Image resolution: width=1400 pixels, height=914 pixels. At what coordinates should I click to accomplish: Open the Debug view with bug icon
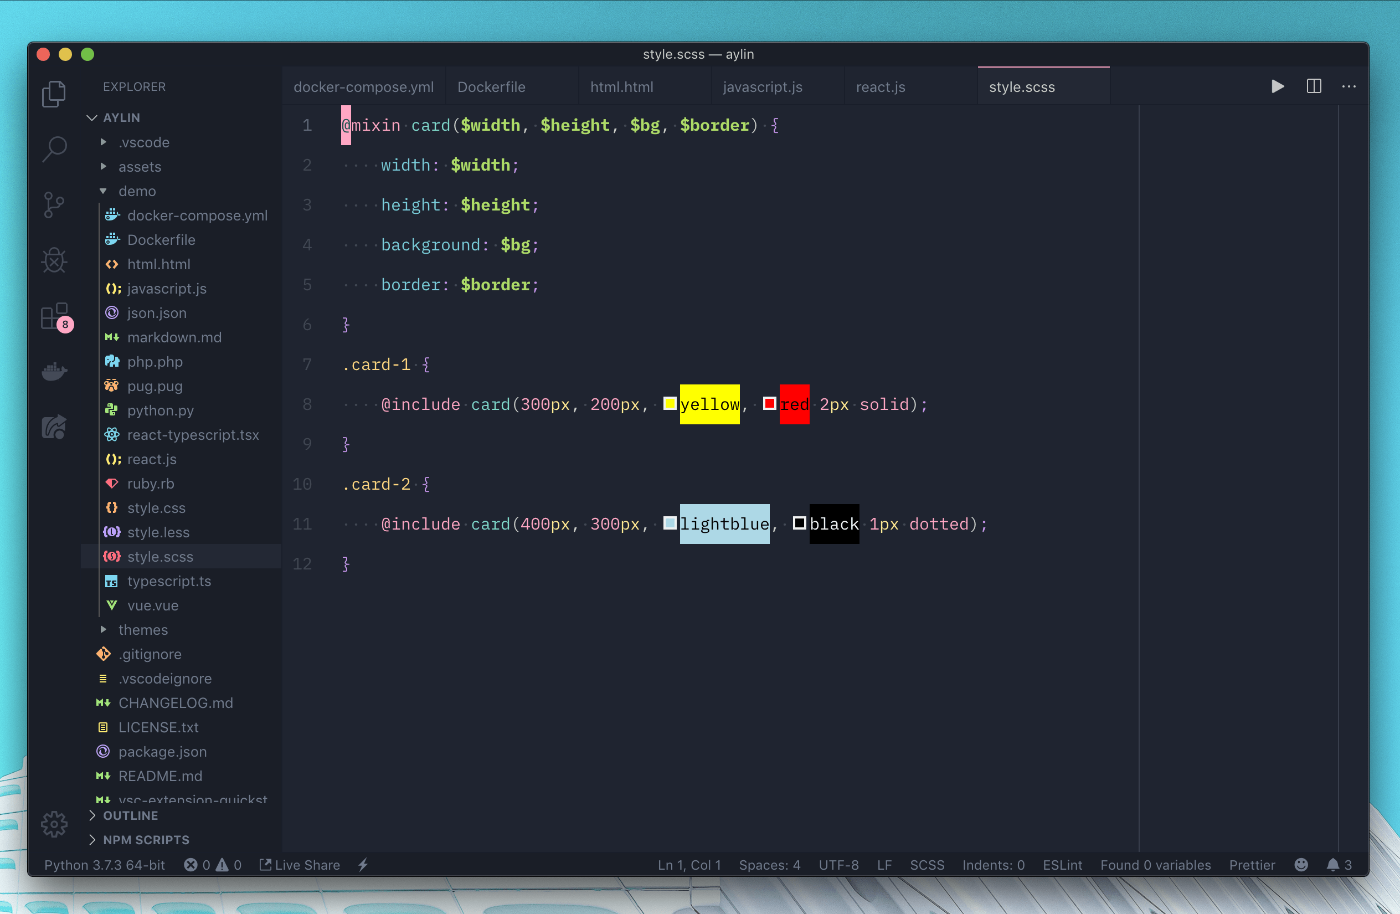55,260
